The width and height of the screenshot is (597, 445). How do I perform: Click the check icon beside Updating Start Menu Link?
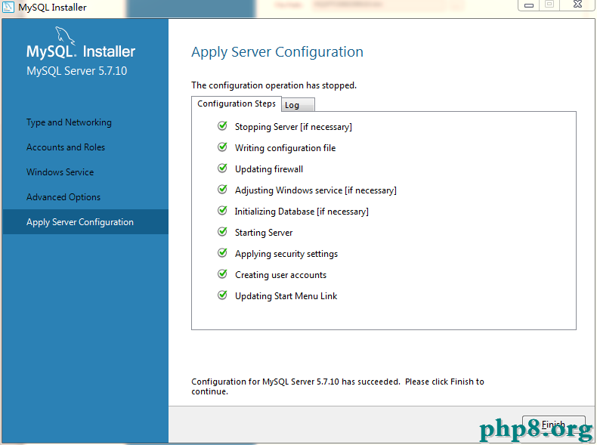point(222,295)
